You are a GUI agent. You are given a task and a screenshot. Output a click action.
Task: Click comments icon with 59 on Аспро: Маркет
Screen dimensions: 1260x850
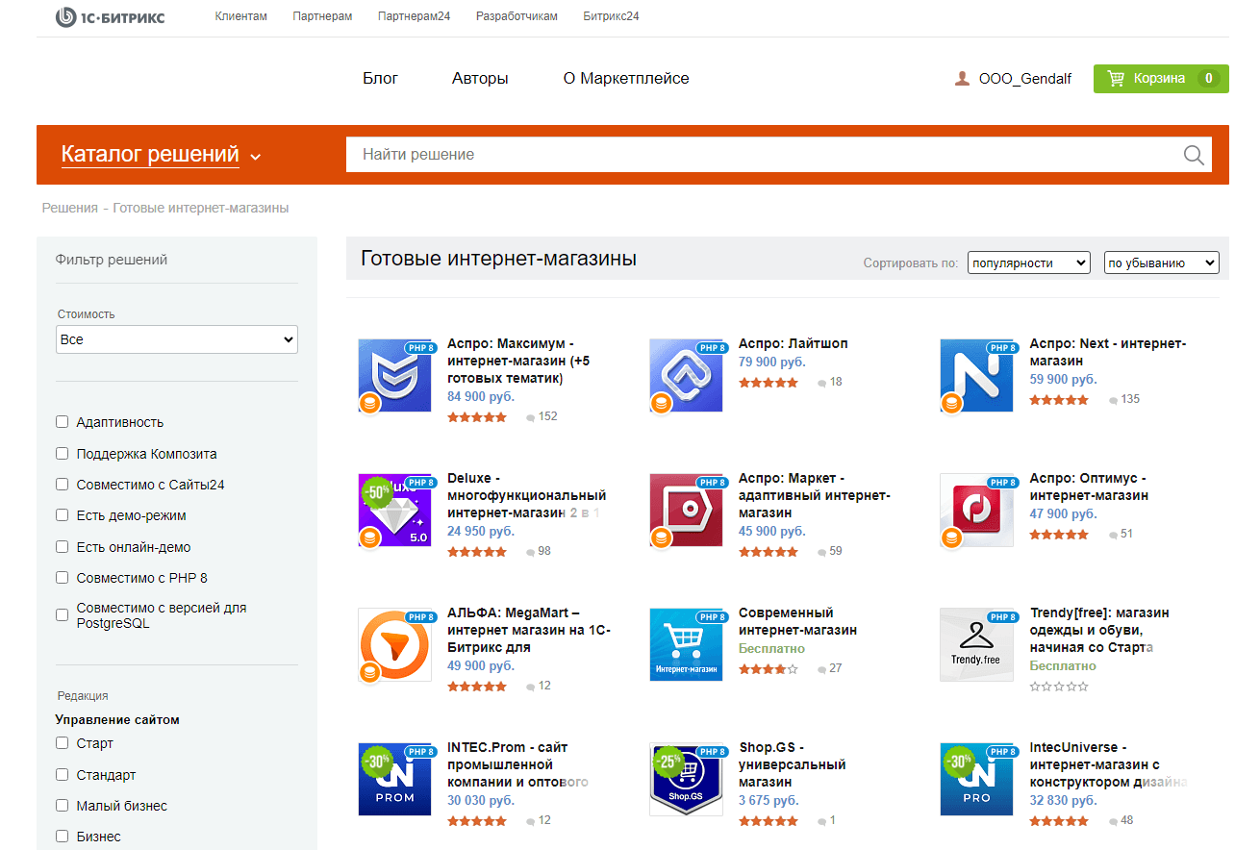[821, 552]
